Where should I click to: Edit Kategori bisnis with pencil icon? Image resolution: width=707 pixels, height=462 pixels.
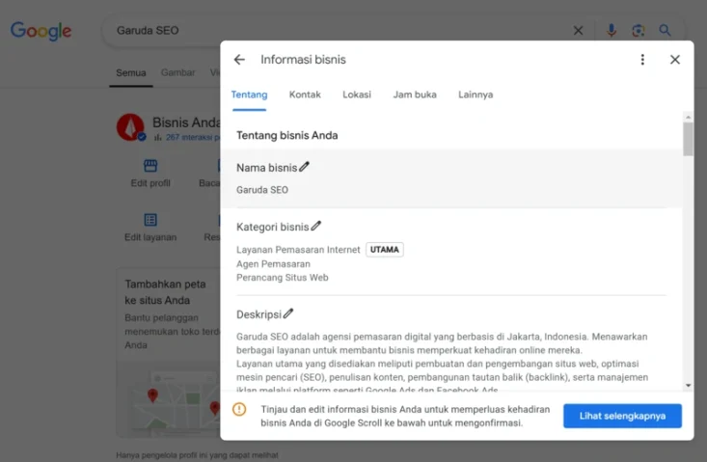[x=316, y=226]
